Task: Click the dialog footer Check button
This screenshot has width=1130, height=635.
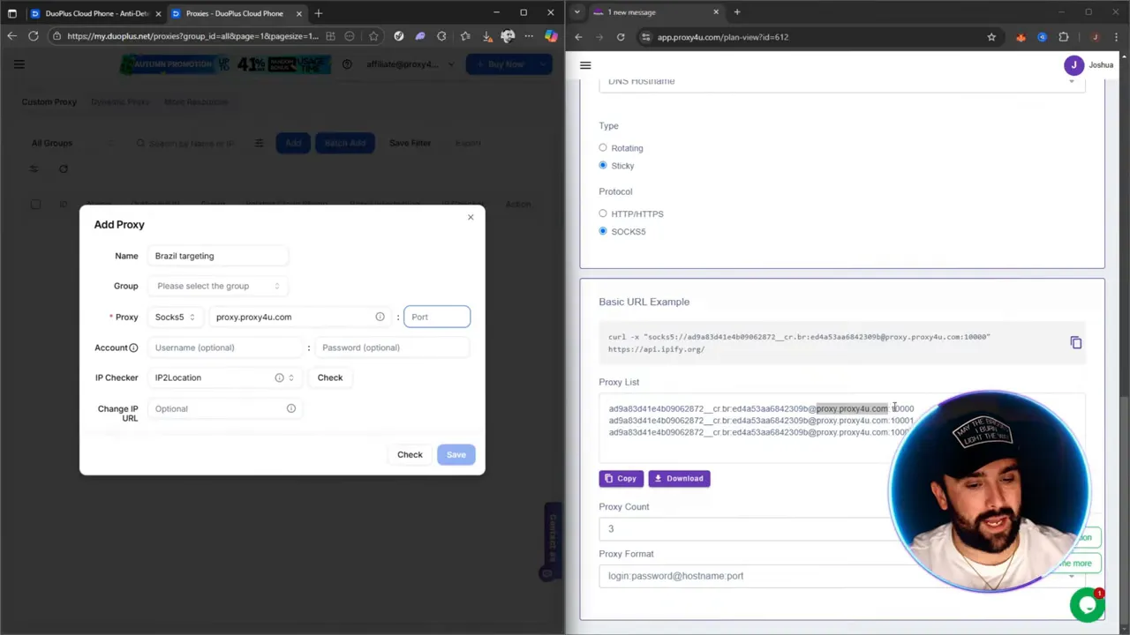Action: 410,454
